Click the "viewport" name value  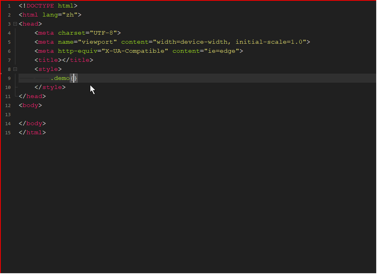(x=97, y=42)
